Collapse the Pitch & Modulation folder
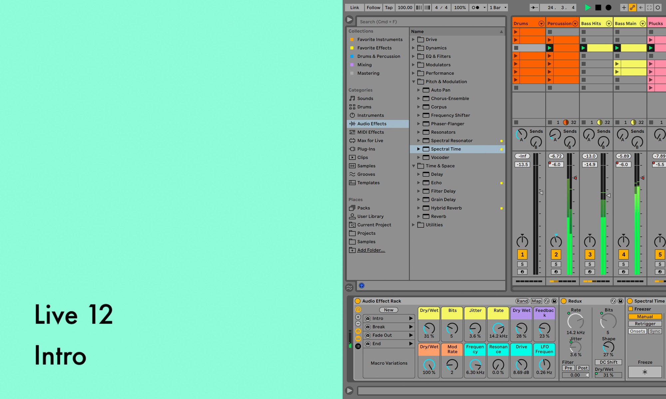The width and height of the screenshot is (666, 399). [x=414, y=81]
